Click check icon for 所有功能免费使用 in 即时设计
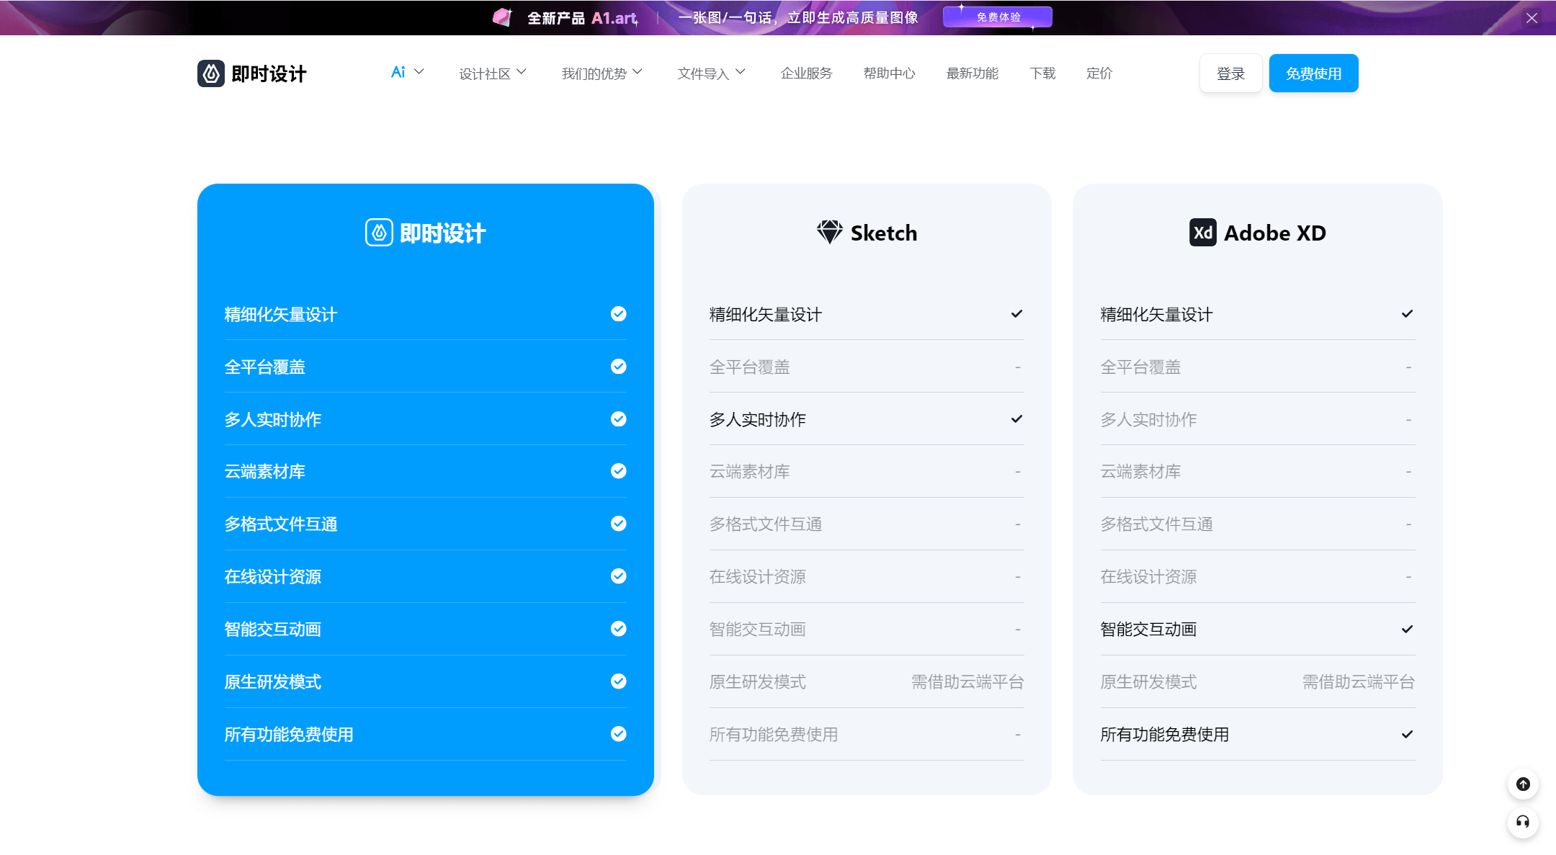This screenshot has height=855, width=1556. (618, 734)
